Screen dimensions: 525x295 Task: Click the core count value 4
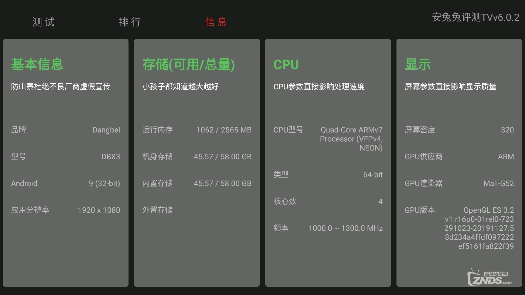click(381, 201)
